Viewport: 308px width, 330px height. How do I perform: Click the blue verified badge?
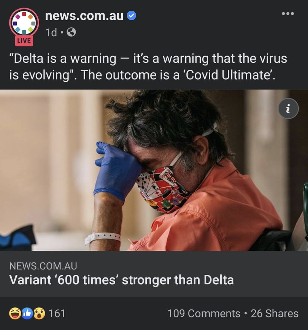[132, 16]
